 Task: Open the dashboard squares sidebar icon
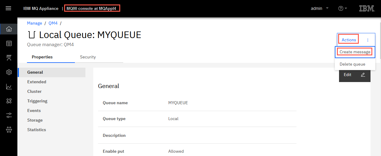point(9,101)
